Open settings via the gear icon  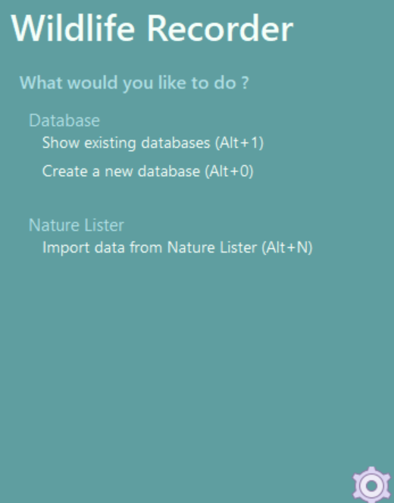pyautogui.click(x=371, y=486)
